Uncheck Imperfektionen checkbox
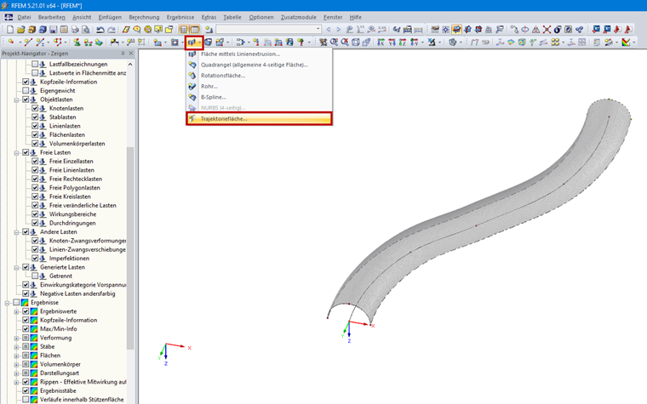 point(35,258)
